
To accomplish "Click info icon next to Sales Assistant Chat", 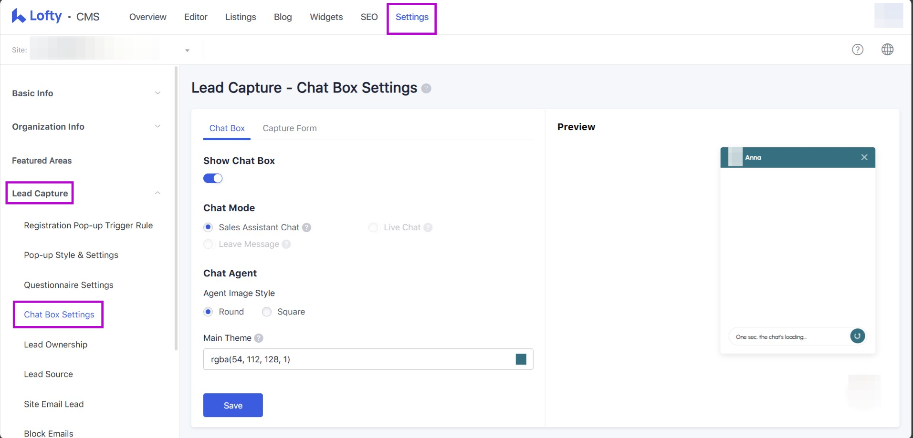I will pyautogui.click(x=307, y=228).
